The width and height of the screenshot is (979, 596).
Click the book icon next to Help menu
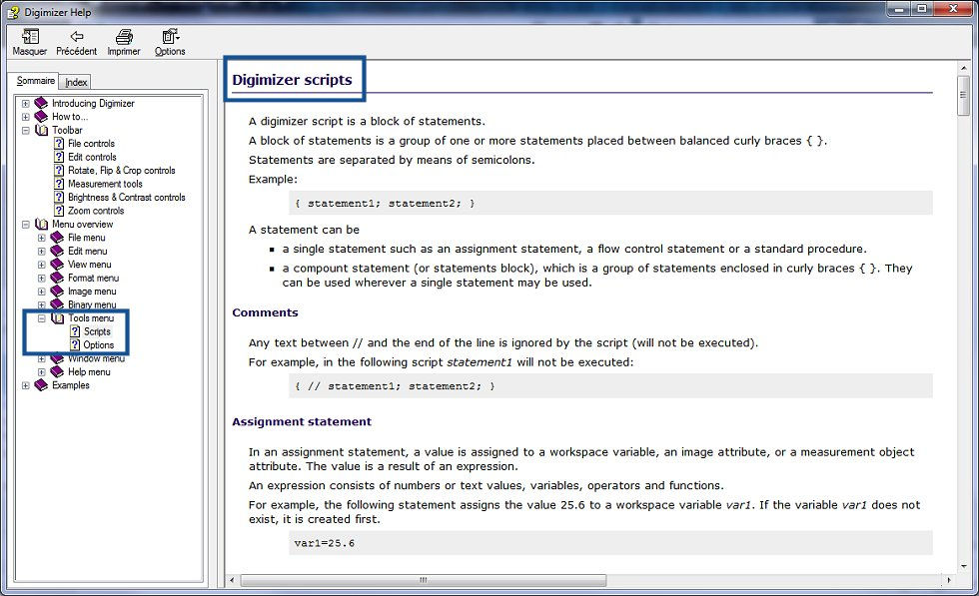click(57, 371)
